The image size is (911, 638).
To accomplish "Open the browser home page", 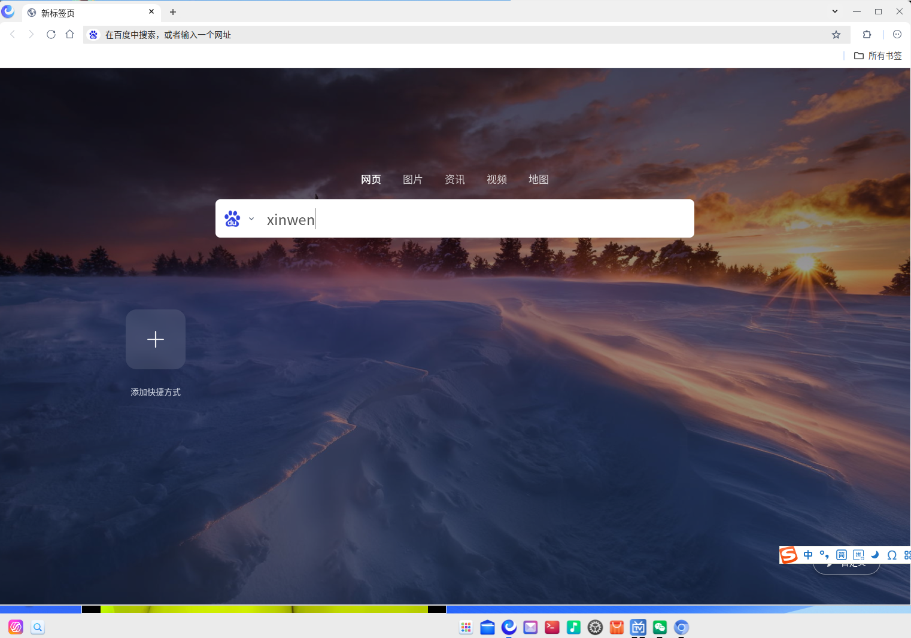I will point(70,35).
